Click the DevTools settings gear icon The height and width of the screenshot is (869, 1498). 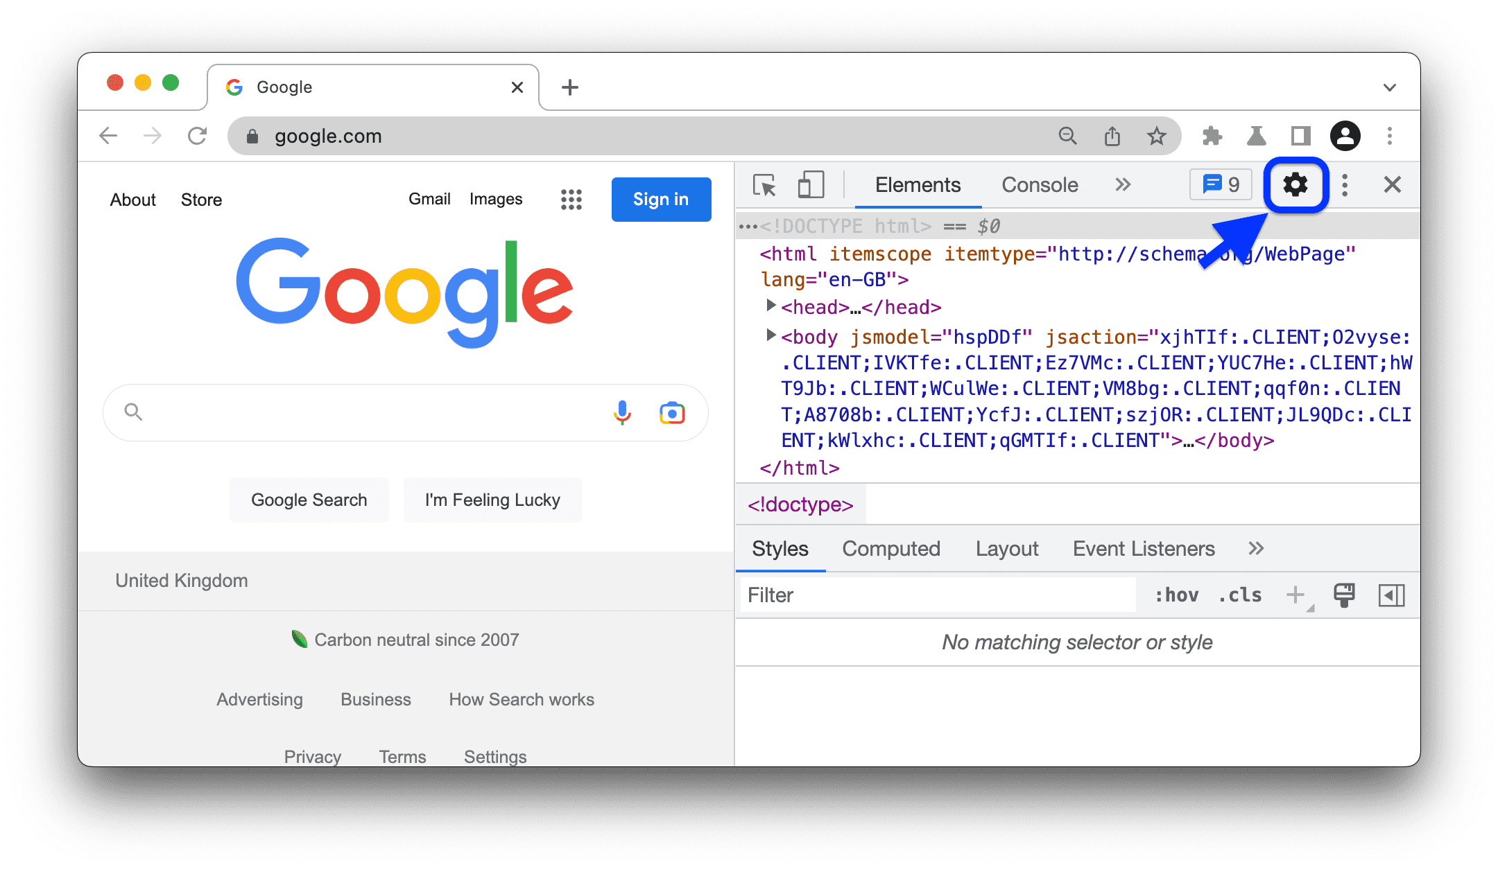tap(1295, 185)
